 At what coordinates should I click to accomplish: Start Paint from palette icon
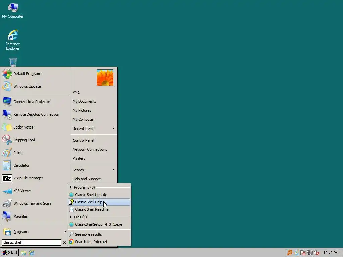[x=7, y=153]
